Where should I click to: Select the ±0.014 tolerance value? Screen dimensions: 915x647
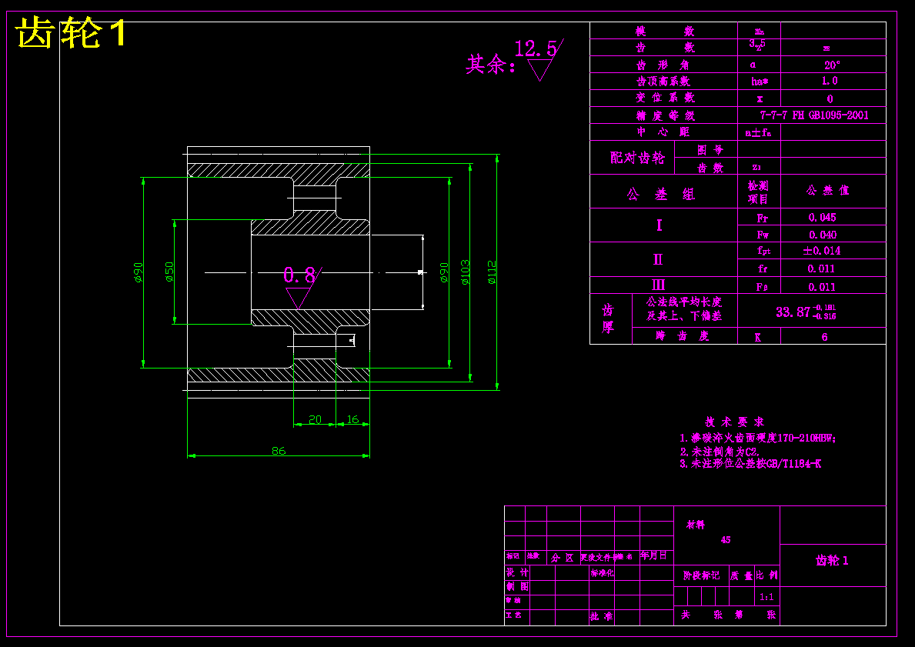[x=822, y=251]
